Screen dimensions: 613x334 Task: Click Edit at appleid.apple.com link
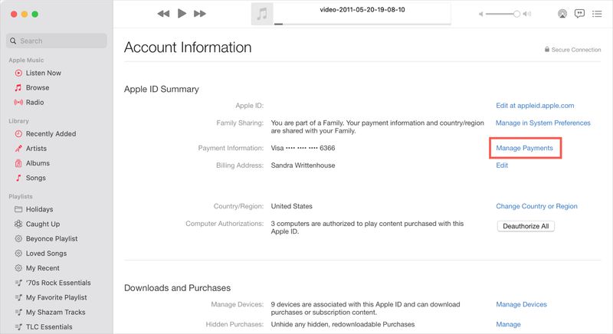pyautogui.click(x=535, y=106)
